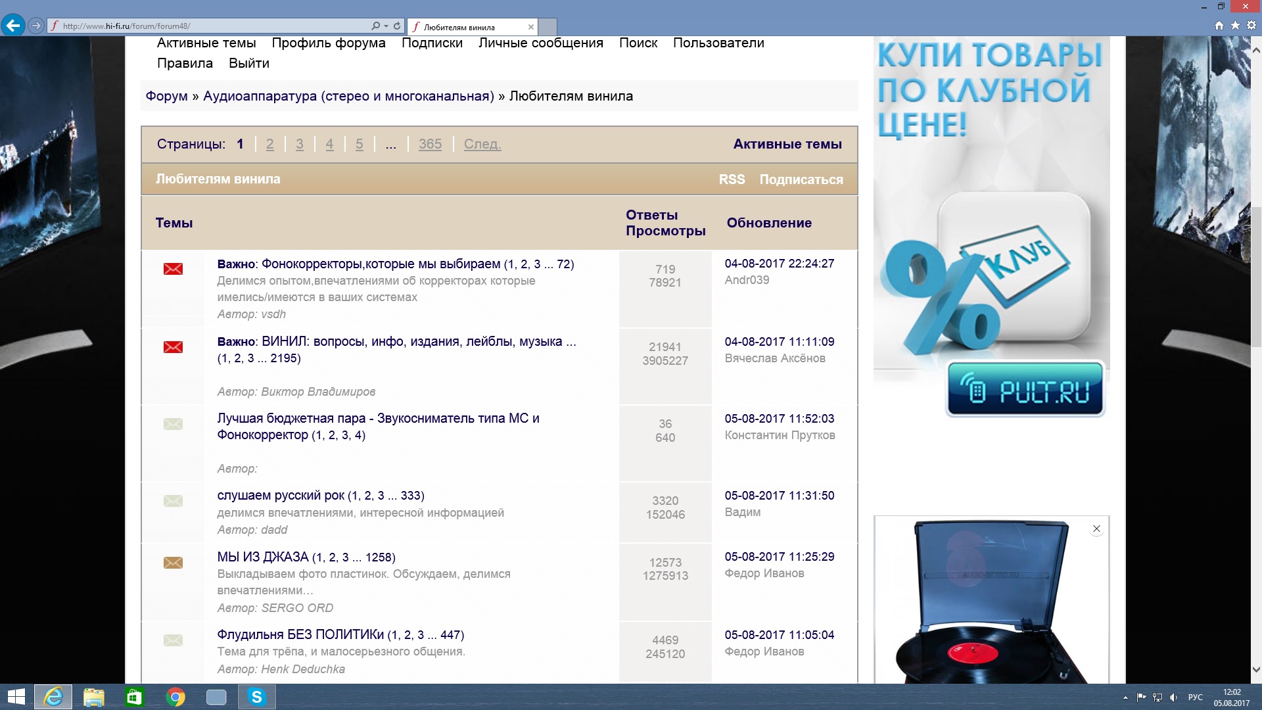Image resolution: width=1262 pixels, height=710 pixels.
Task: Show hidden system tray icons arrow
Action: point(1125,698)
